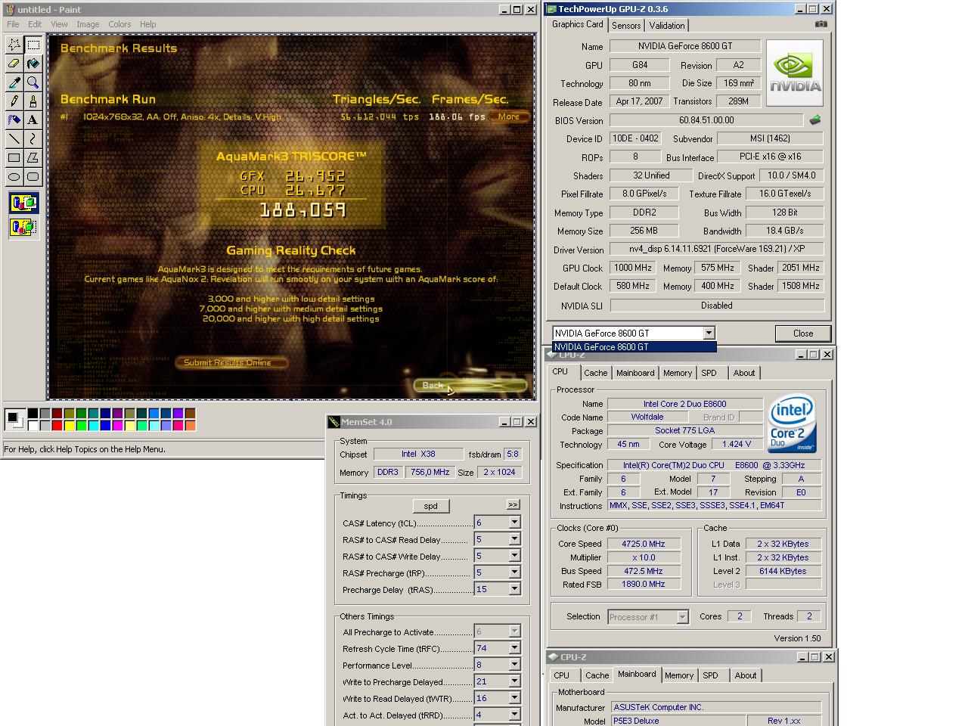Image resolution: width=968 pixels, height=726 pixels.
Task: Pick the red color swatch in Paint palette
Action: (x=57, y=426)
